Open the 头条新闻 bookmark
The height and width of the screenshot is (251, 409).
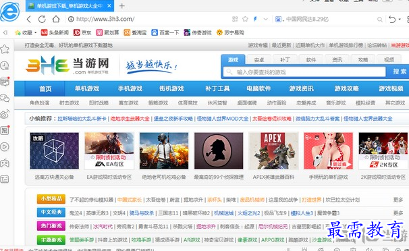55,32
